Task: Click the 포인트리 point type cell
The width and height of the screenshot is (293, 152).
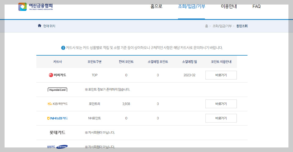Action: coord(95,104)
